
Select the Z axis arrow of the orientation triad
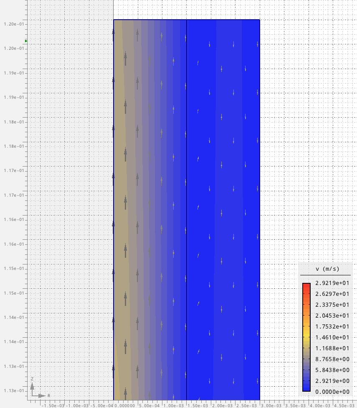pos(33,384)
